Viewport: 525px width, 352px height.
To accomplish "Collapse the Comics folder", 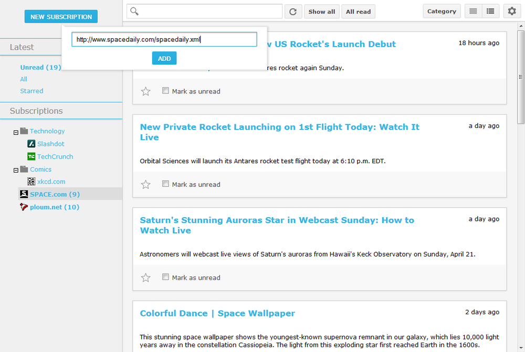I will click(x=15, y=169).
